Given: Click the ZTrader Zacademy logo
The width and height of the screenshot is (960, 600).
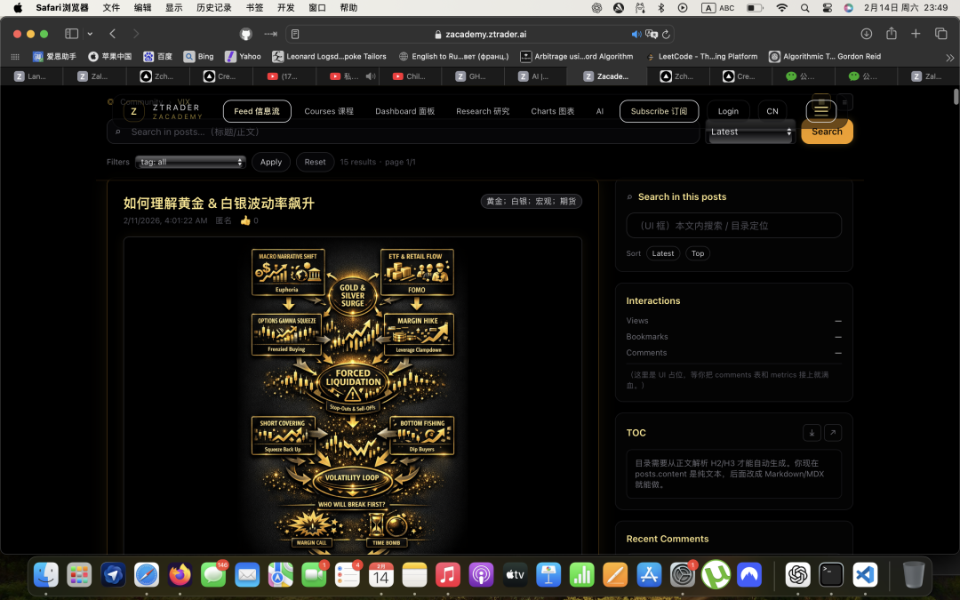Looking at the screenshot, I should 163,111.
